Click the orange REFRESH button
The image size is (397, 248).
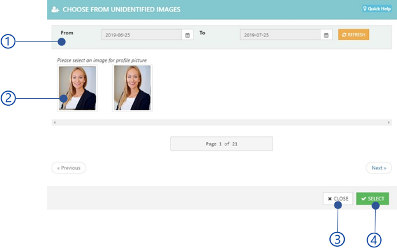pos(354,34)
